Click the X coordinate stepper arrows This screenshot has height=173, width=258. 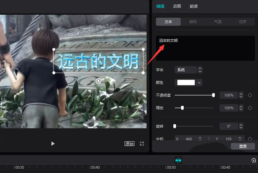click(200, 139)
